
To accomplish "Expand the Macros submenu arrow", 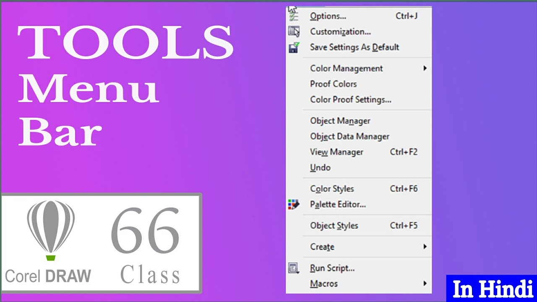I will (425, 284).
